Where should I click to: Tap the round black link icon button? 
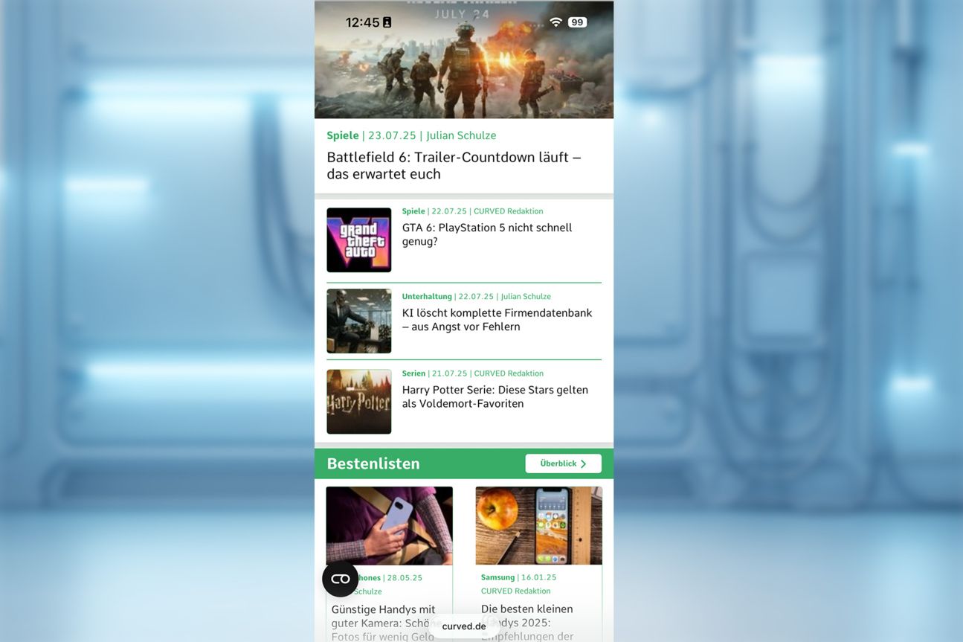point(340,579)
